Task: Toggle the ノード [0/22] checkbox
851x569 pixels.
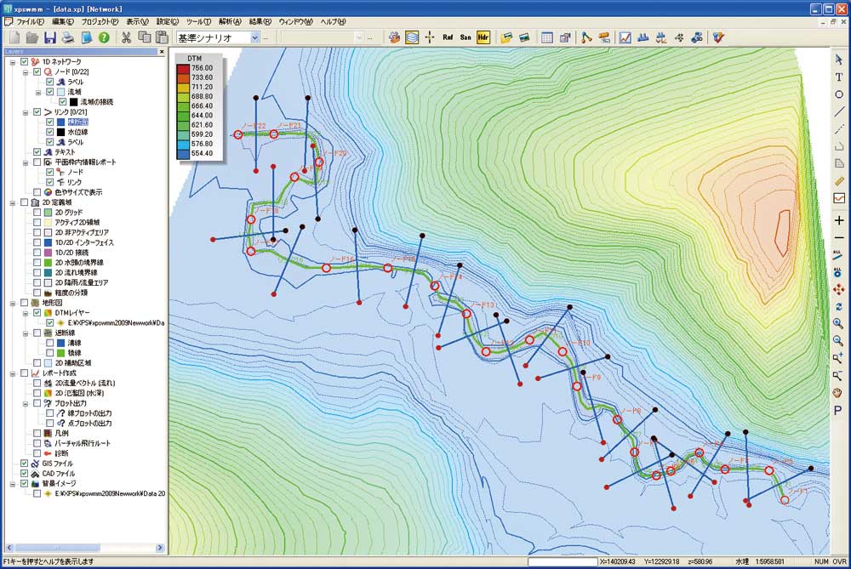Action: (x=37, y=71)
